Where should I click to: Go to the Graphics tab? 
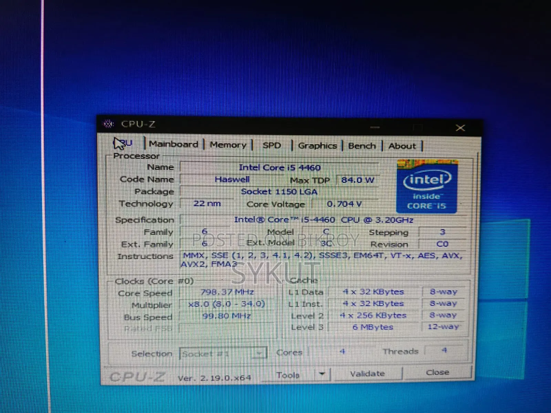click(x=317, y=146)
